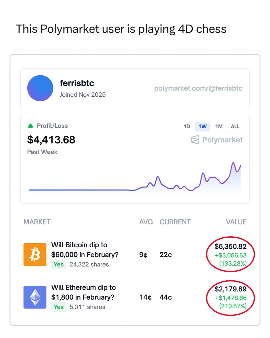Click the Yes badge on Bitcoin market

59,264
